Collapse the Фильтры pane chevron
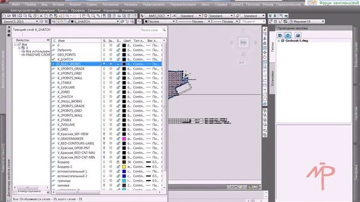Screen dimensions: 360x202 [x=48, y=40]
